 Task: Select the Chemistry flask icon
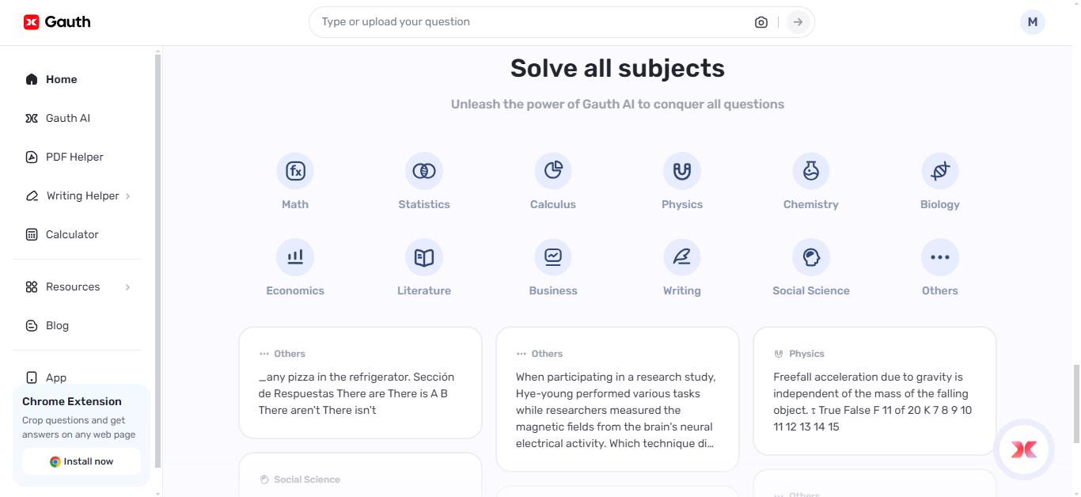[x=810, y=170]
